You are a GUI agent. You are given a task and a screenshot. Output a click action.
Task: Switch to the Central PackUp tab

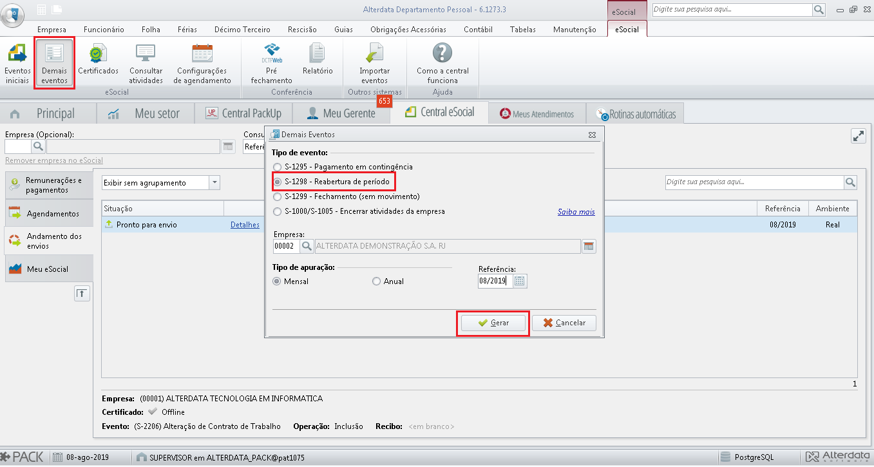click(243, 113)
